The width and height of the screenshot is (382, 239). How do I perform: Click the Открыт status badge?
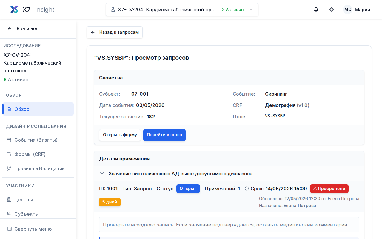pyautogui.click(x=188, y=189)
